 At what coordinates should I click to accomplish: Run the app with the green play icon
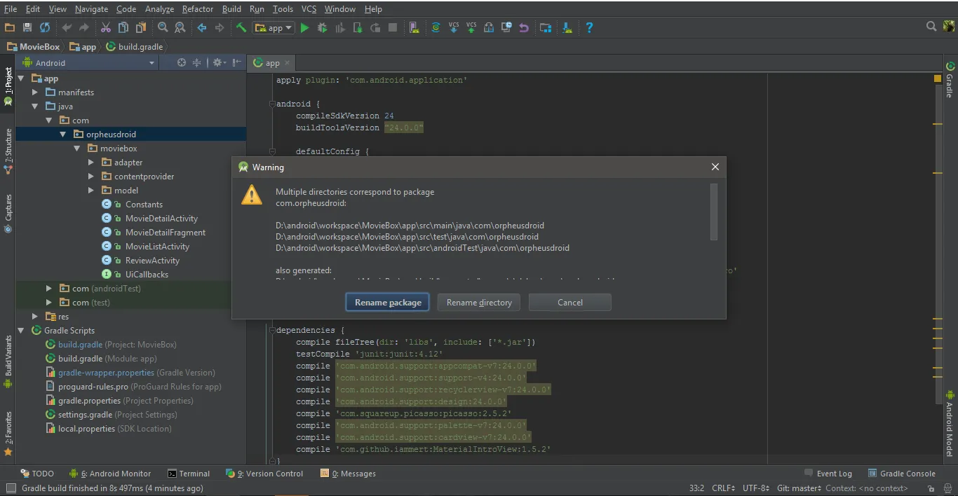tap(304, 27)
